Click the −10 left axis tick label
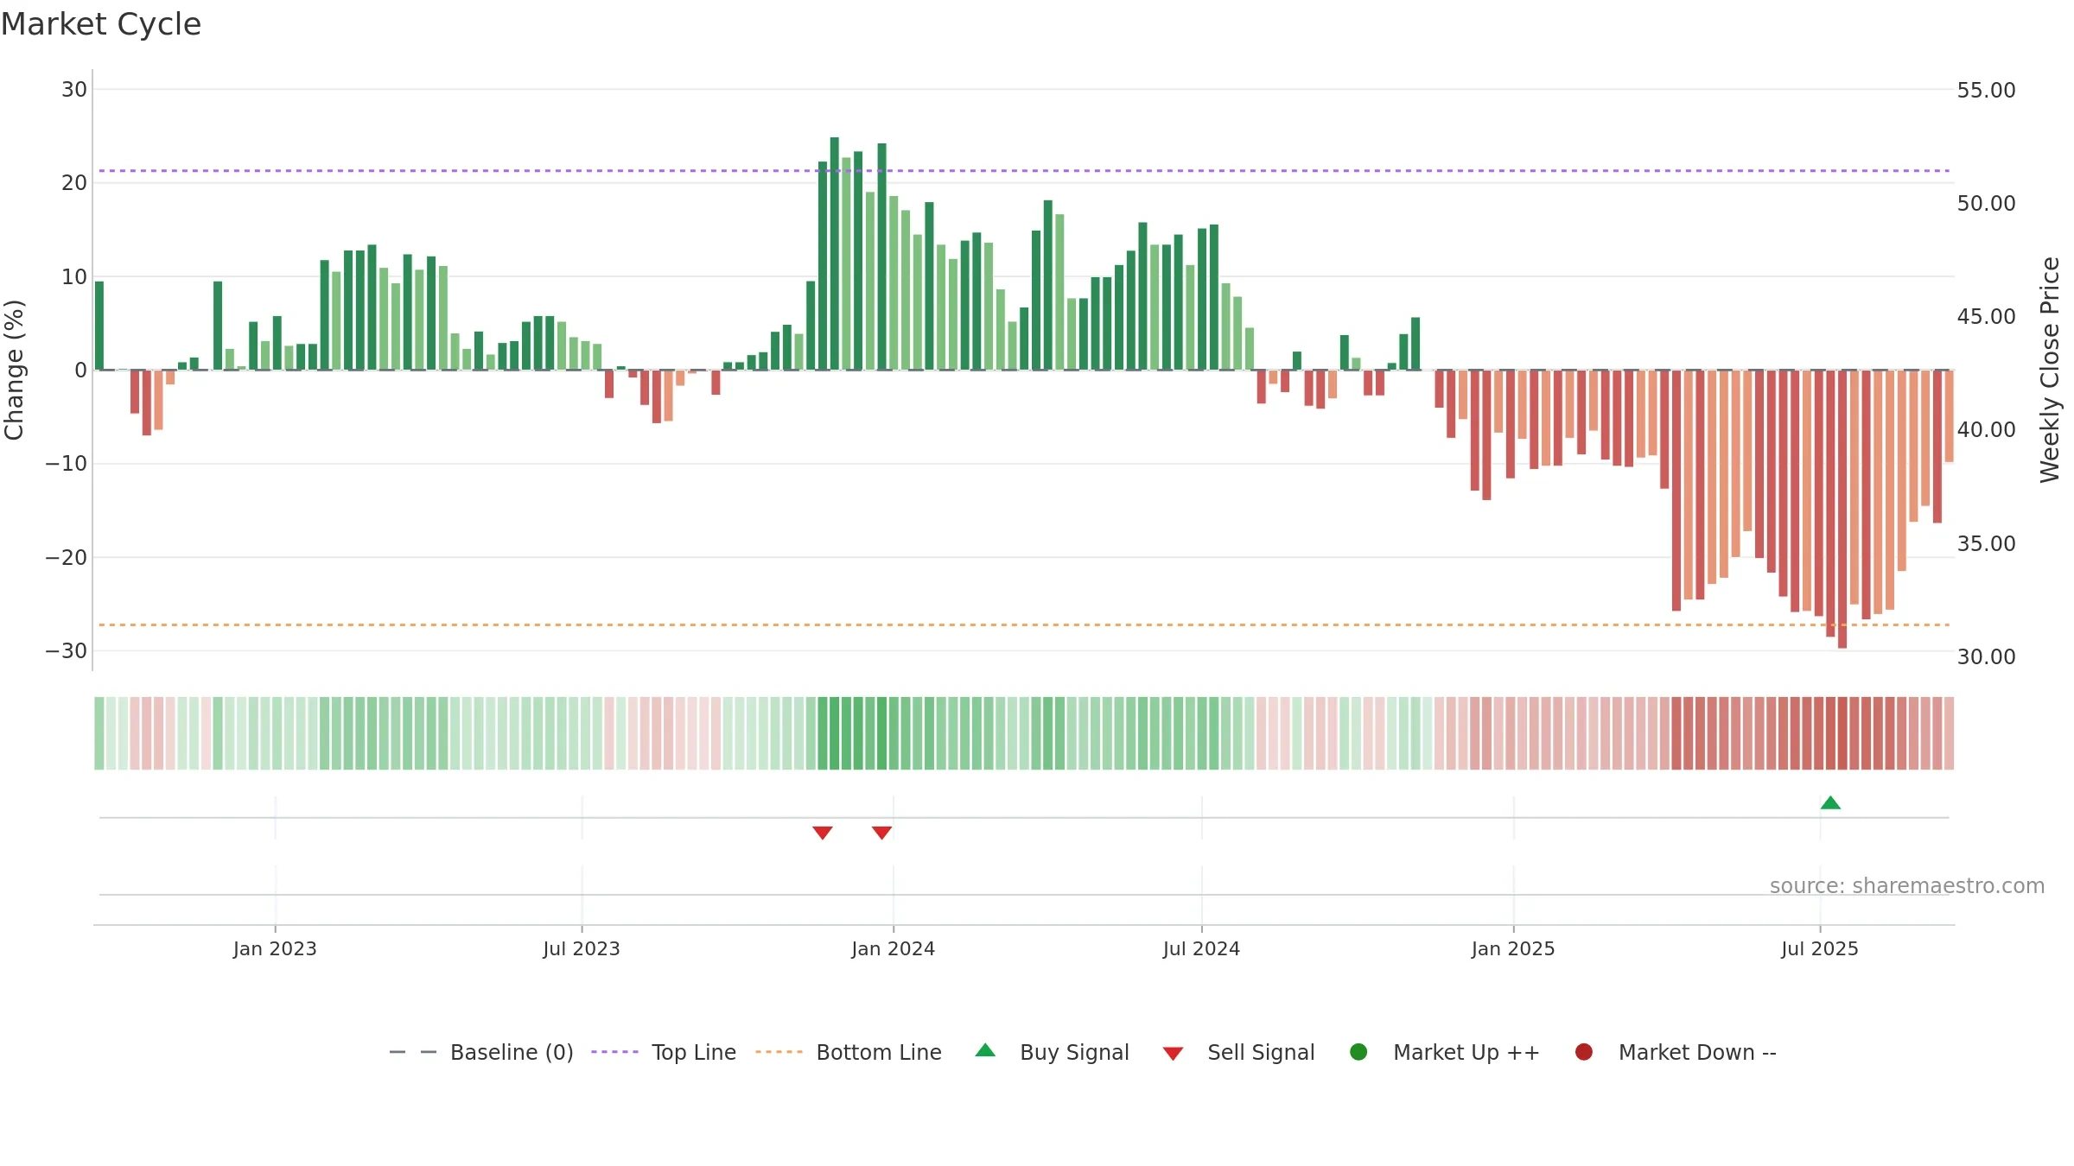This screenshot has width=2074, height=1166. (x=67, y=463)
